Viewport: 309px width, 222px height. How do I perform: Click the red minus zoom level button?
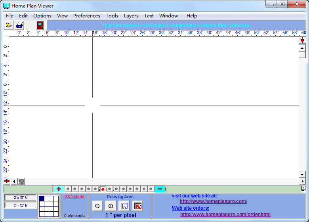(x=160, y=189)
